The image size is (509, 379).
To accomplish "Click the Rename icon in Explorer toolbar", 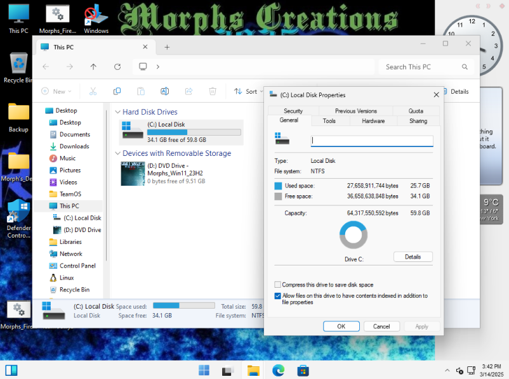I will [x=164, y=91].
